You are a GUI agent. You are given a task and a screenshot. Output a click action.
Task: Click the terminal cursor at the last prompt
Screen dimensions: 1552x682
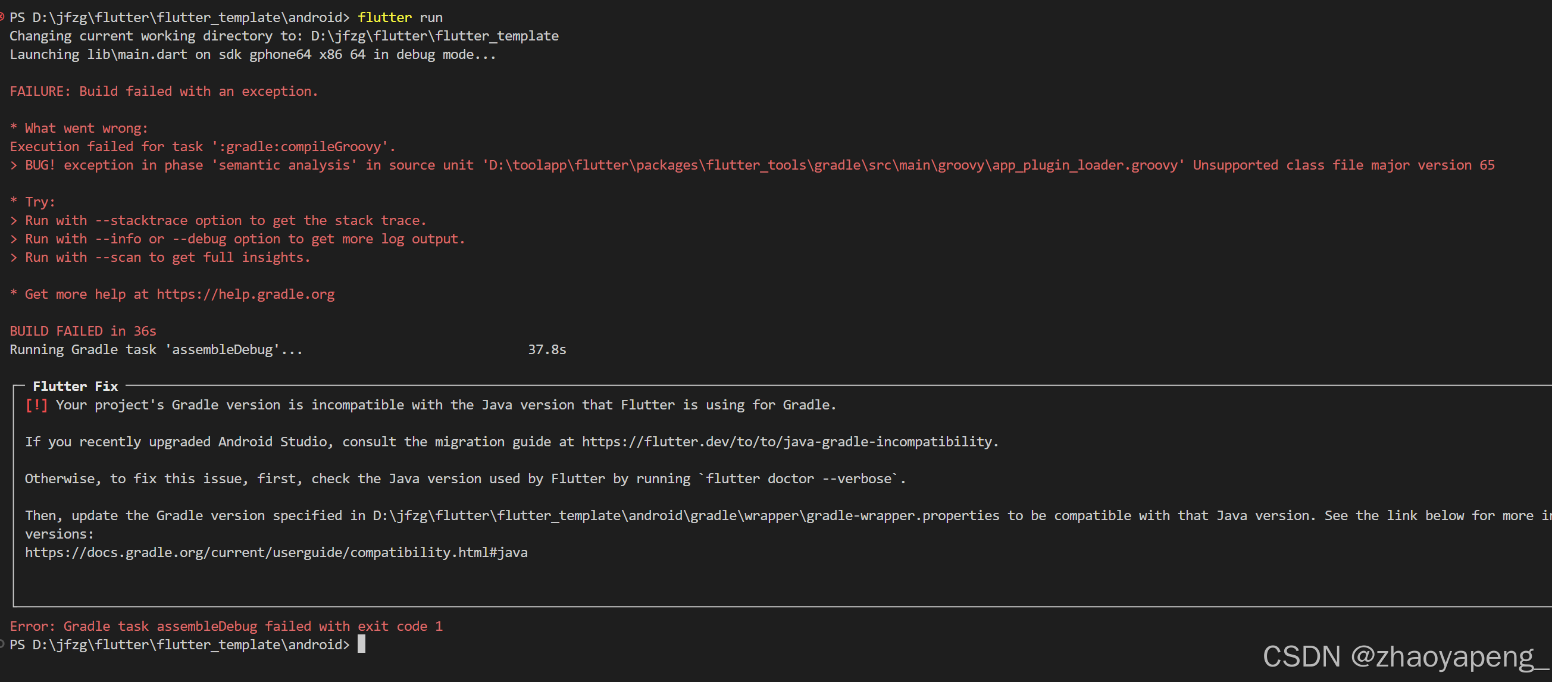(361, 645)
